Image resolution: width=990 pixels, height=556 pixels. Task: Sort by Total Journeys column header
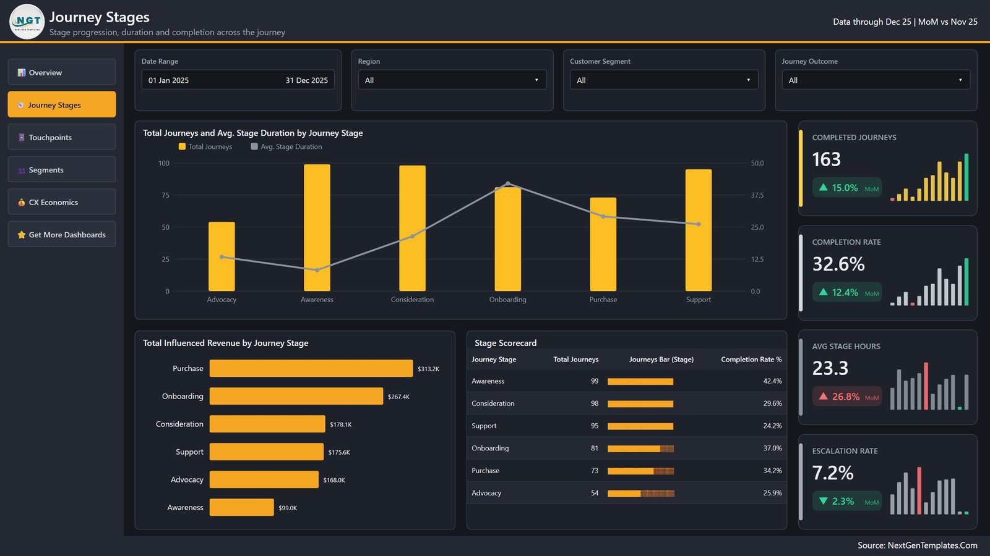point(575,359)
